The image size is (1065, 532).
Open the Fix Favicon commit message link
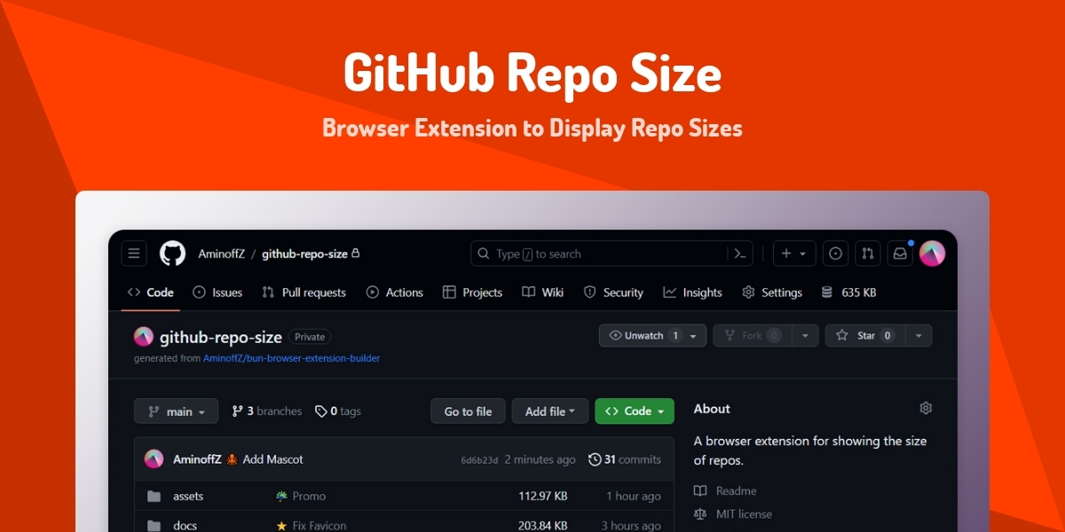(x=319, y=525)
